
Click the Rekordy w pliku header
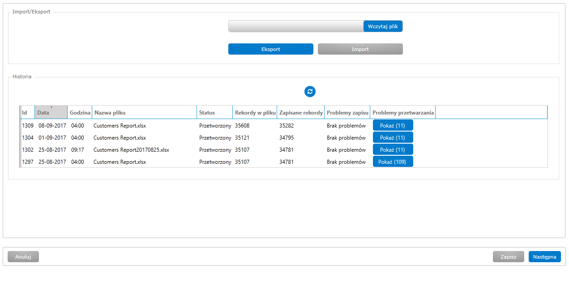(255, 113)
